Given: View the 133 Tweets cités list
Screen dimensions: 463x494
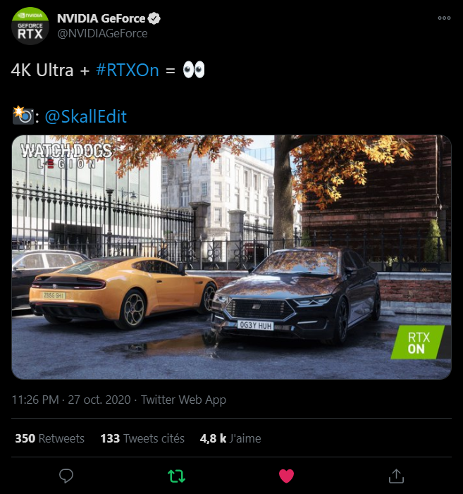Looking at the screenshot, I should point(142,438).
